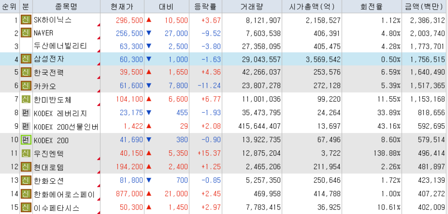Click the red up arrow for 우진엔텍
The width and height of the screenshot is (448, 214).
pos(148,153)
